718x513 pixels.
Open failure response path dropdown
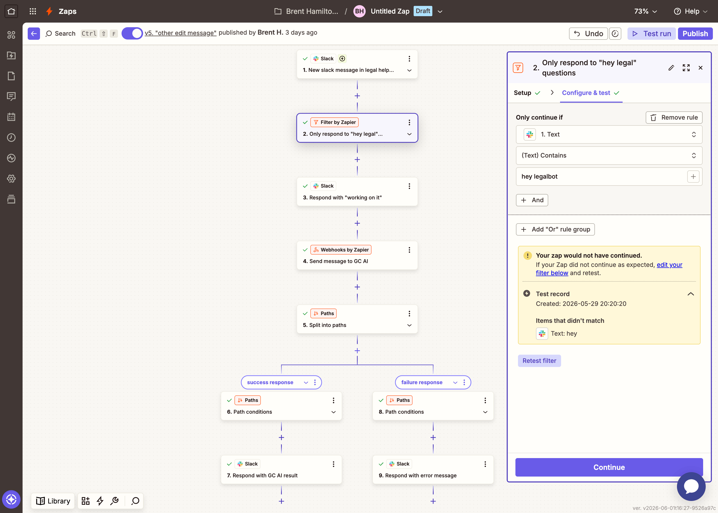(455, 383)
